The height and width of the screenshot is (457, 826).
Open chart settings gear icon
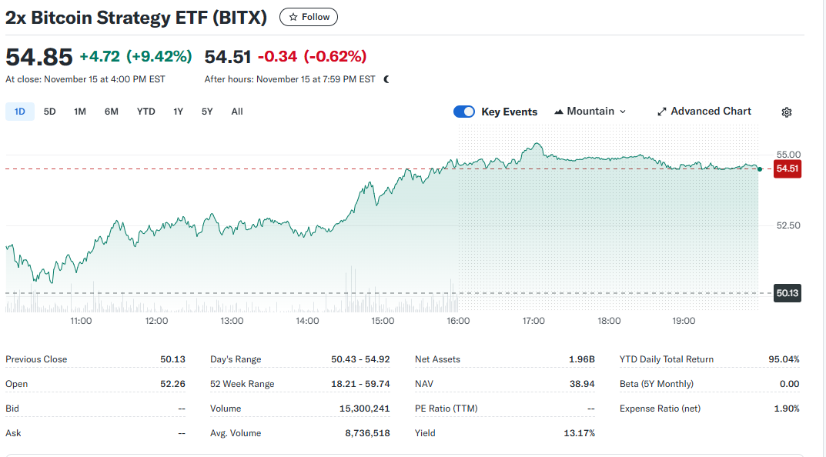click(x=787, y=112)
